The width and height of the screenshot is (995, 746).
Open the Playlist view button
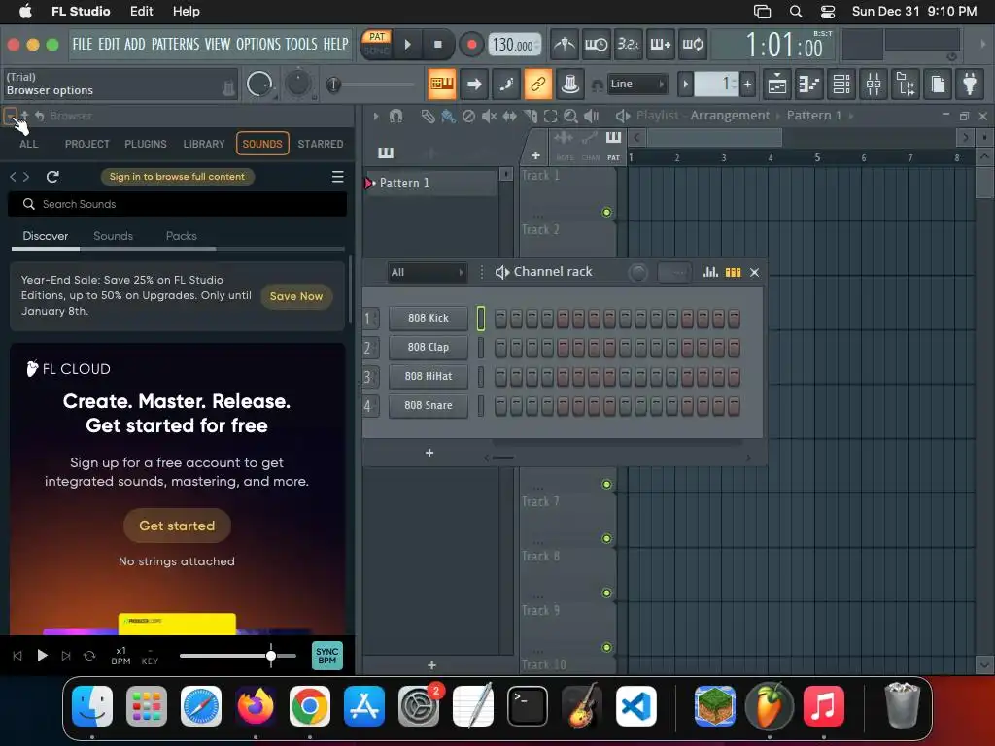[x=777, y=84]
